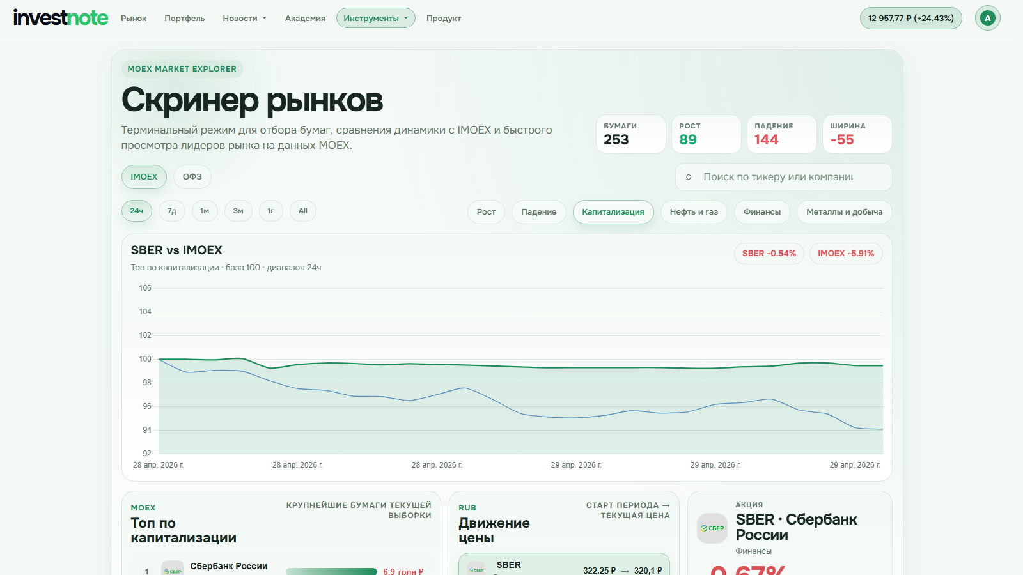Select the 3м time range

(238, 211)
